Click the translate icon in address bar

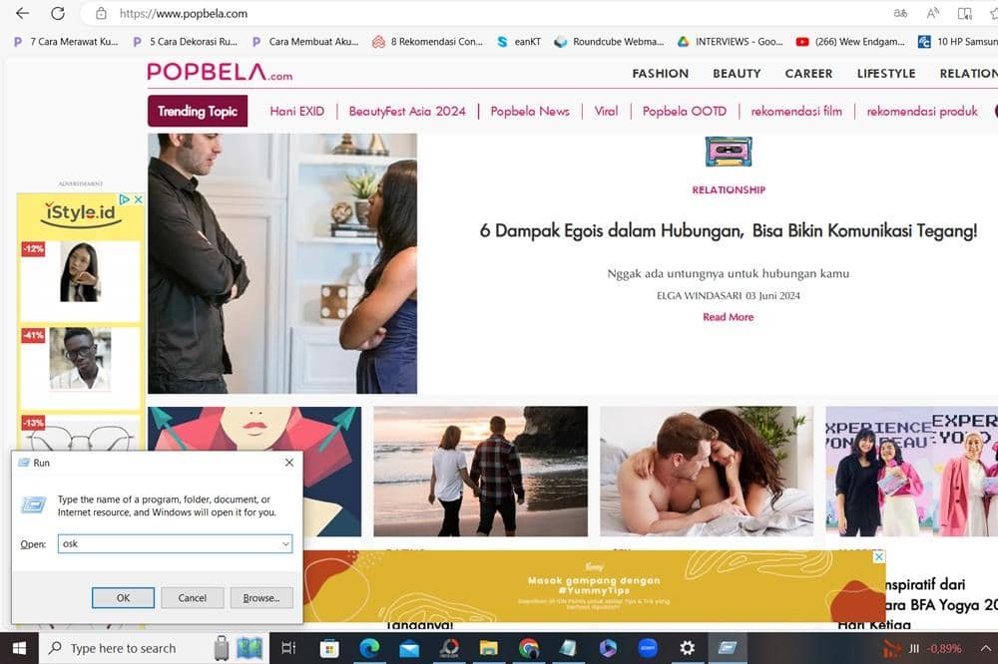[900, 14]
